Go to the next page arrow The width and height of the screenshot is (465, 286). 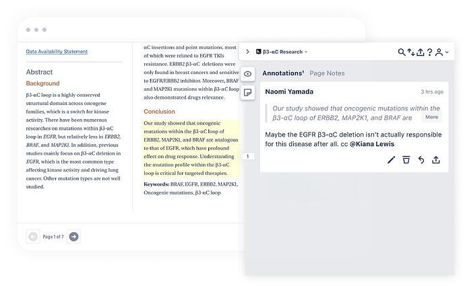(74, 236)
